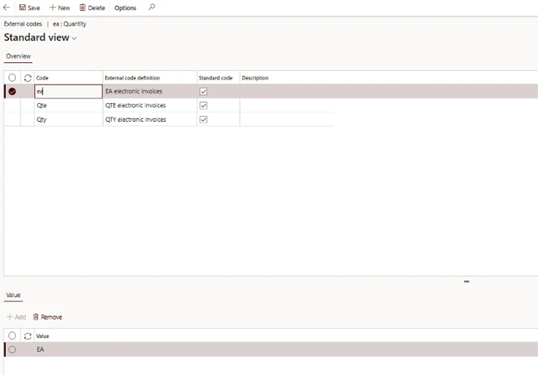Click Add in Value section

(17, 317)
